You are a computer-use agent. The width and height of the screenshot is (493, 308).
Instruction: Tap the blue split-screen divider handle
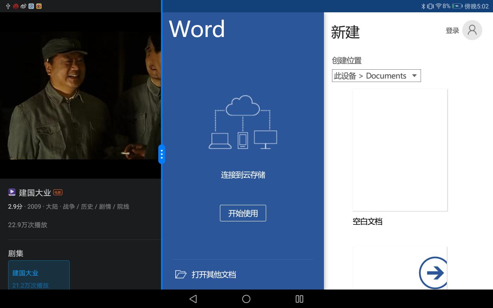[x=162, y=154]
